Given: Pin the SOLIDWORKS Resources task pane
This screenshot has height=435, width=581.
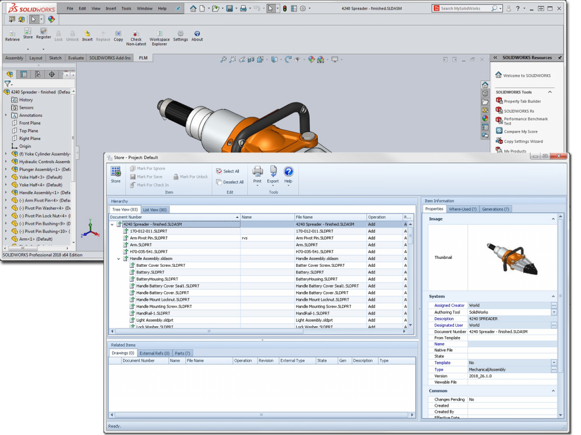Looking at the screenshot, I should pos(559,58).
